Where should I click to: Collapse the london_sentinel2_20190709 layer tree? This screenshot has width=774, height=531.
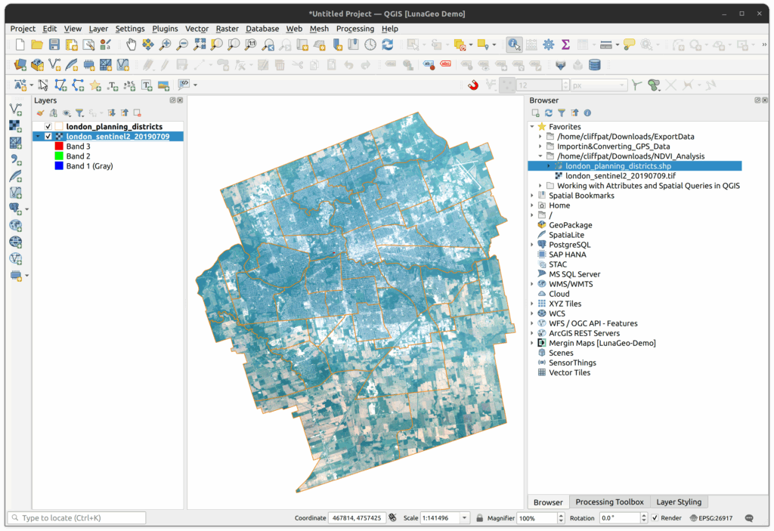[38, 137]
